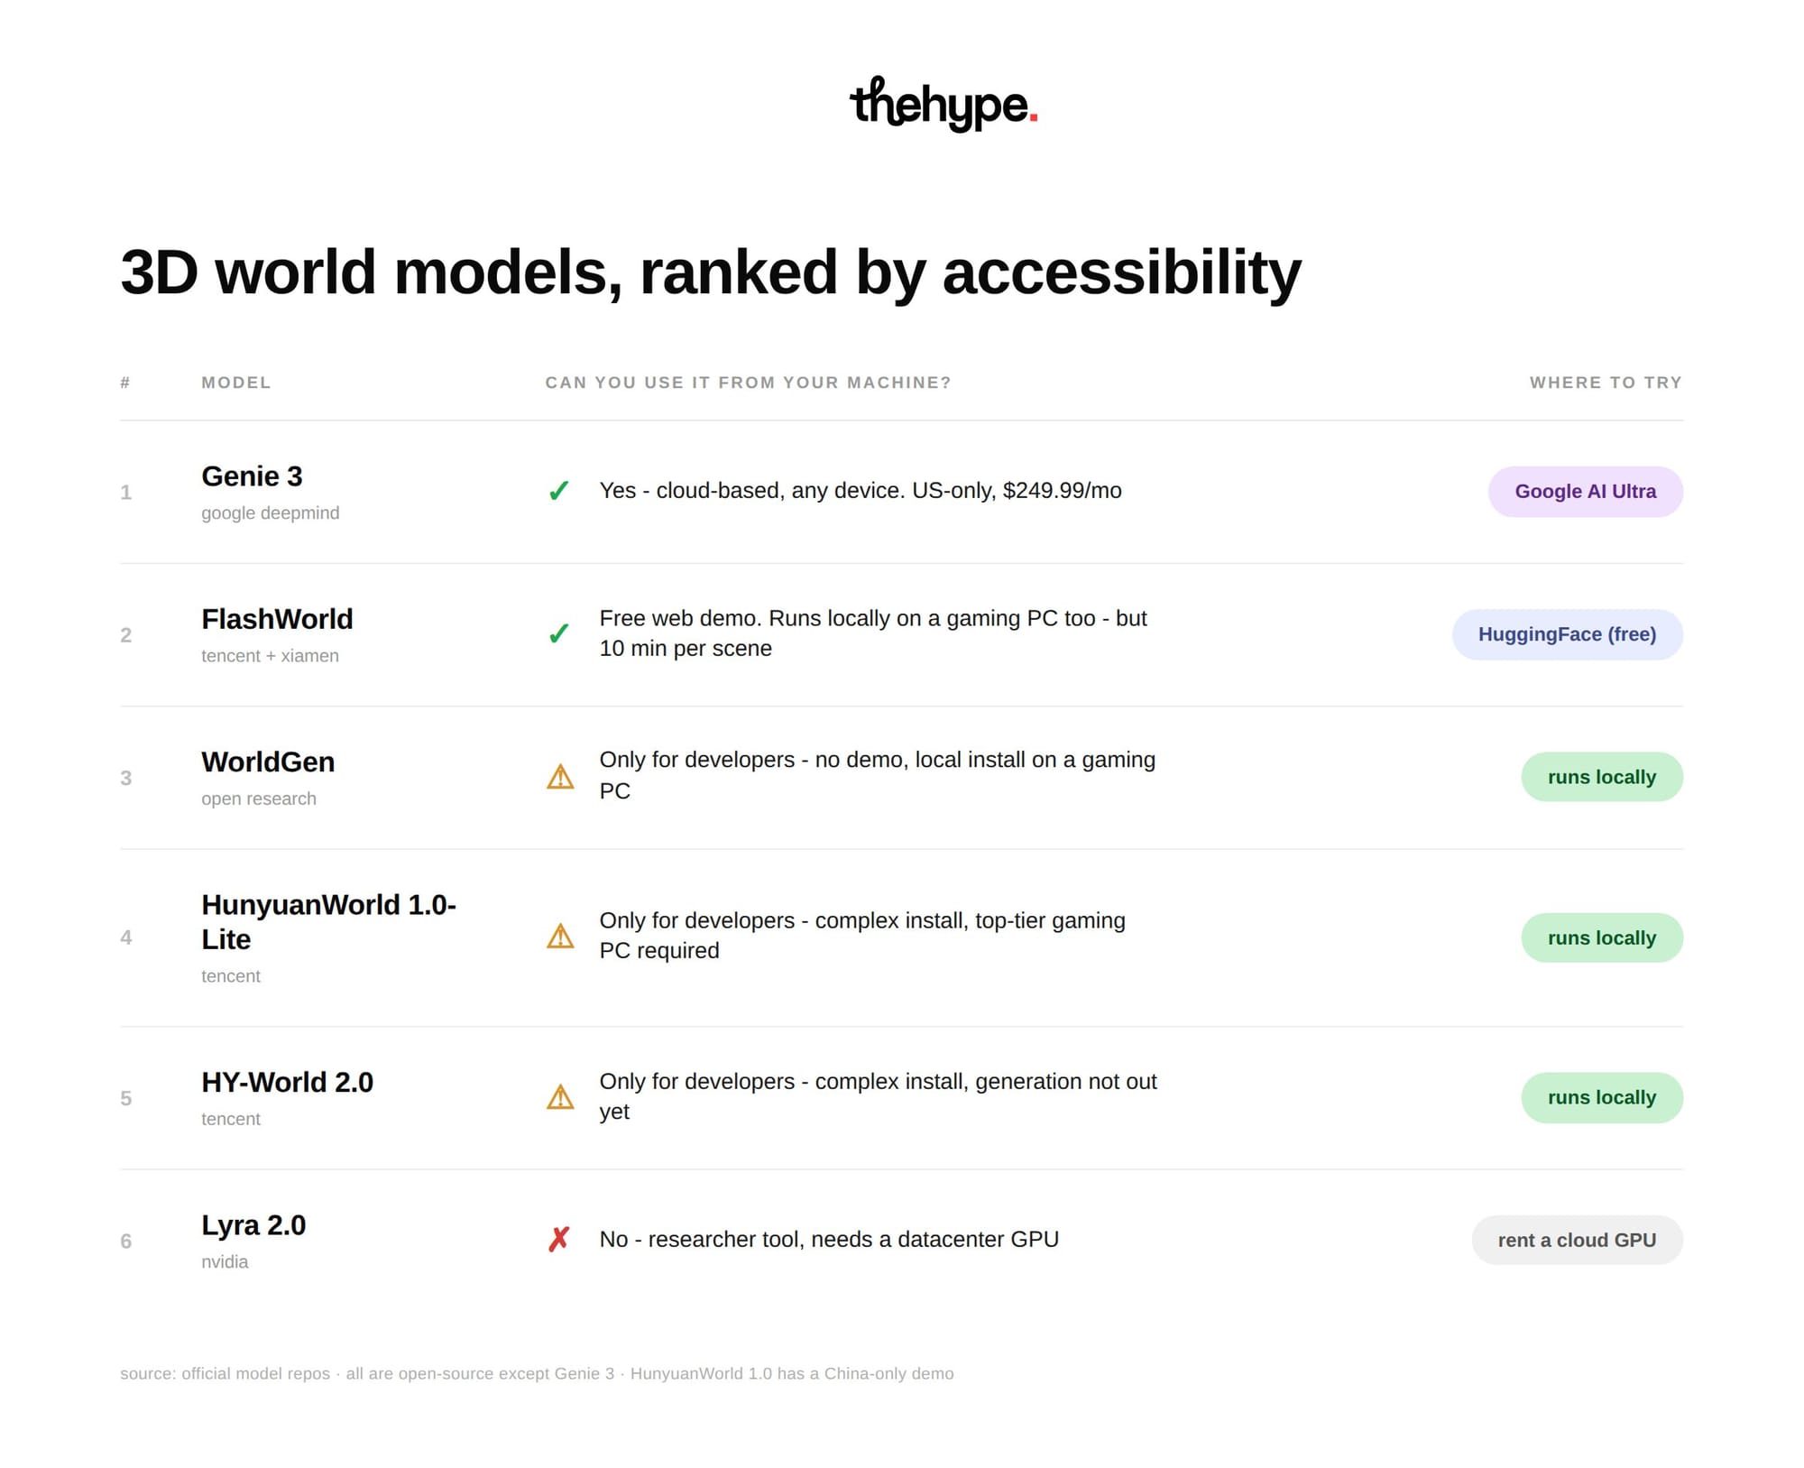Viewport: 1804px width, 1468px height.
Task: Click tencent subtitle under HunyuanWorld 1.0-Lite
Action: tap(231, 976)
